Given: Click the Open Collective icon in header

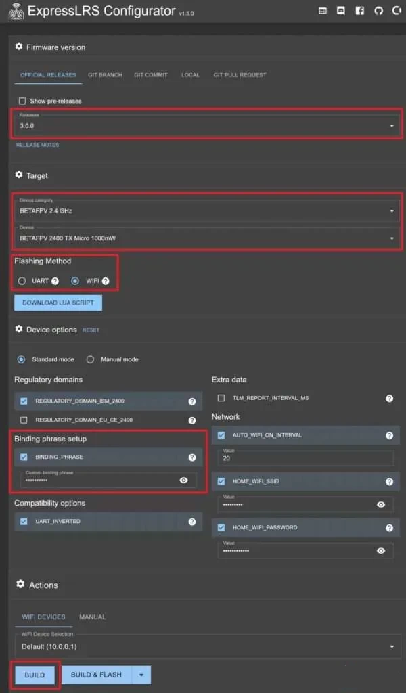Looking at the screenshot, I should pos(397,11).
